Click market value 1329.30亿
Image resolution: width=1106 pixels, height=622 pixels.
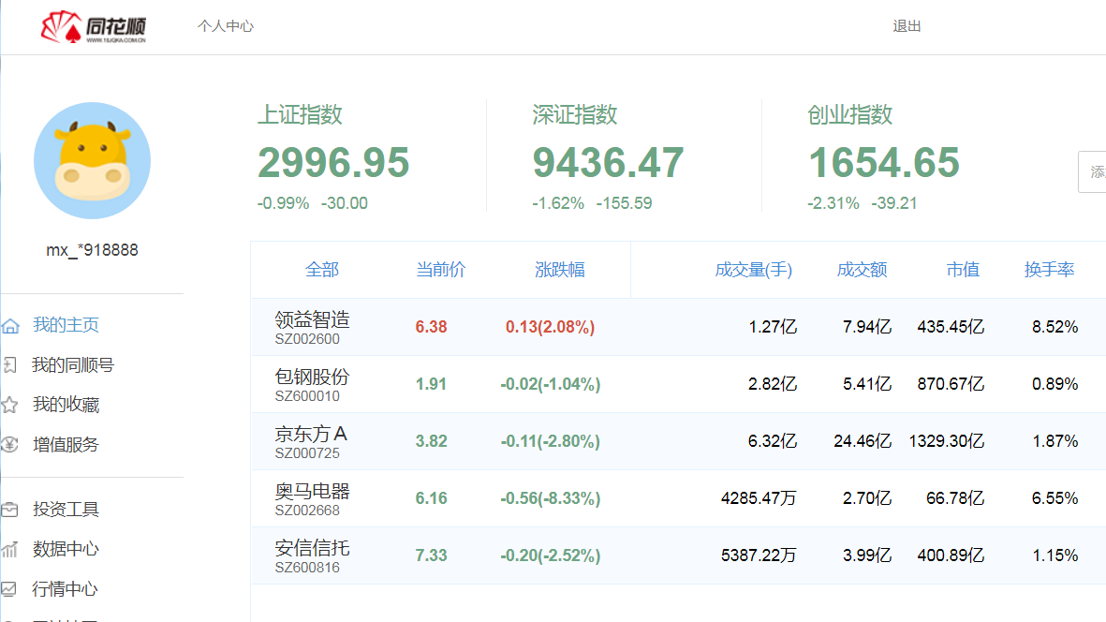click(x=947, y=441)
